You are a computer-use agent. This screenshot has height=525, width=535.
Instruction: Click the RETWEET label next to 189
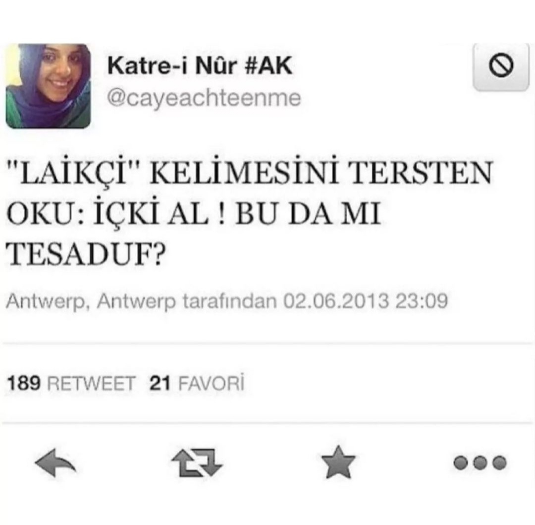pyautogui.click(x=91, y=383)
